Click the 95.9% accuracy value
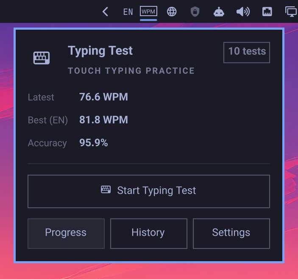 point(94,143)
